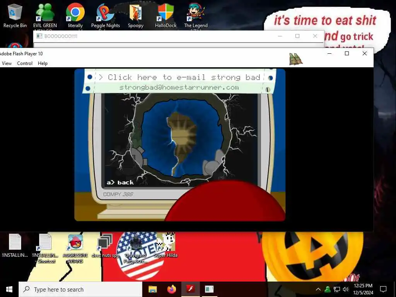The image size is (396, 297).
Task: Open the Spoopy folder icon
Action: click(x=136, y=15)
